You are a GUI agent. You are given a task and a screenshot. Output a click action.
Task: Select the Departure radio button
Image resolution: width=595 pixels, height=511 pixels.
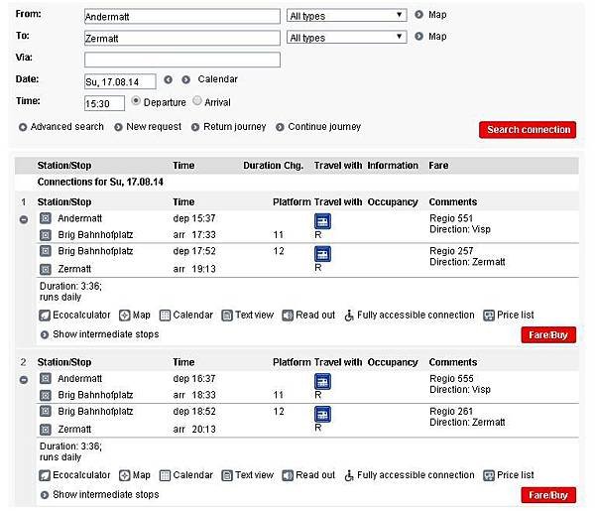[136, 101]
